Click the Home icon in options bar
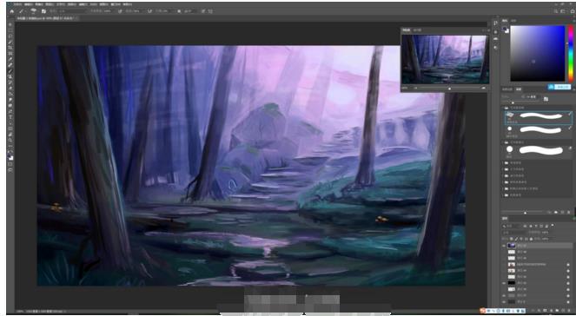This screenshot has height=316, width=576. coord(12,11)
